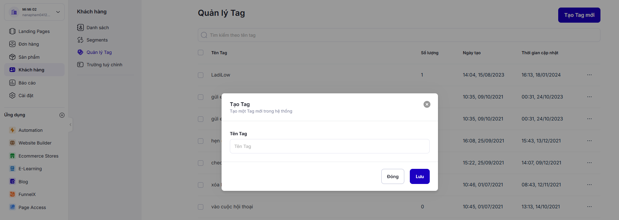This screenshot has width=619, height=220.
Task: Open Trường tuỳ chỉnh menu item
Action: coord(104,65)
